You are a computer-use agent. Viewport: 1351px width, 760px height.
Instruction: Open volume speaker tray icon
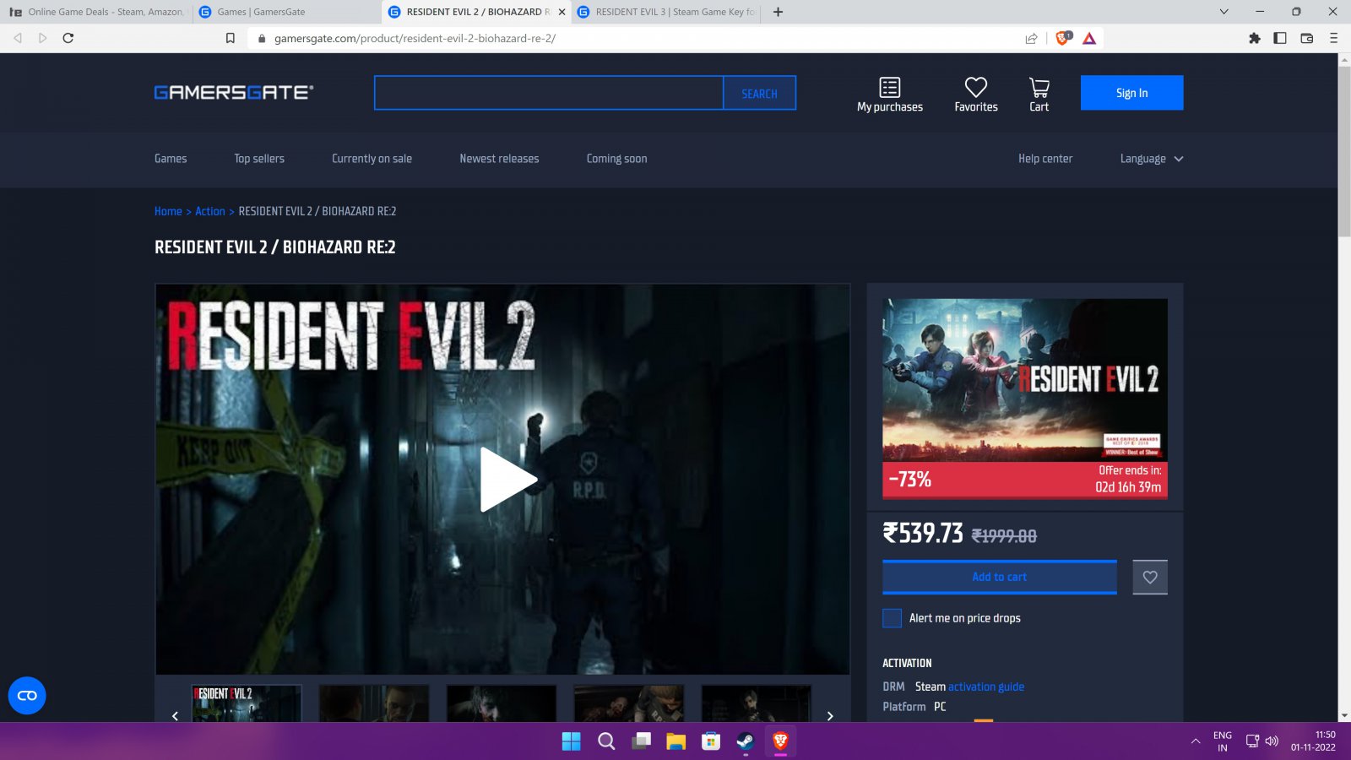pos(1272,741)
